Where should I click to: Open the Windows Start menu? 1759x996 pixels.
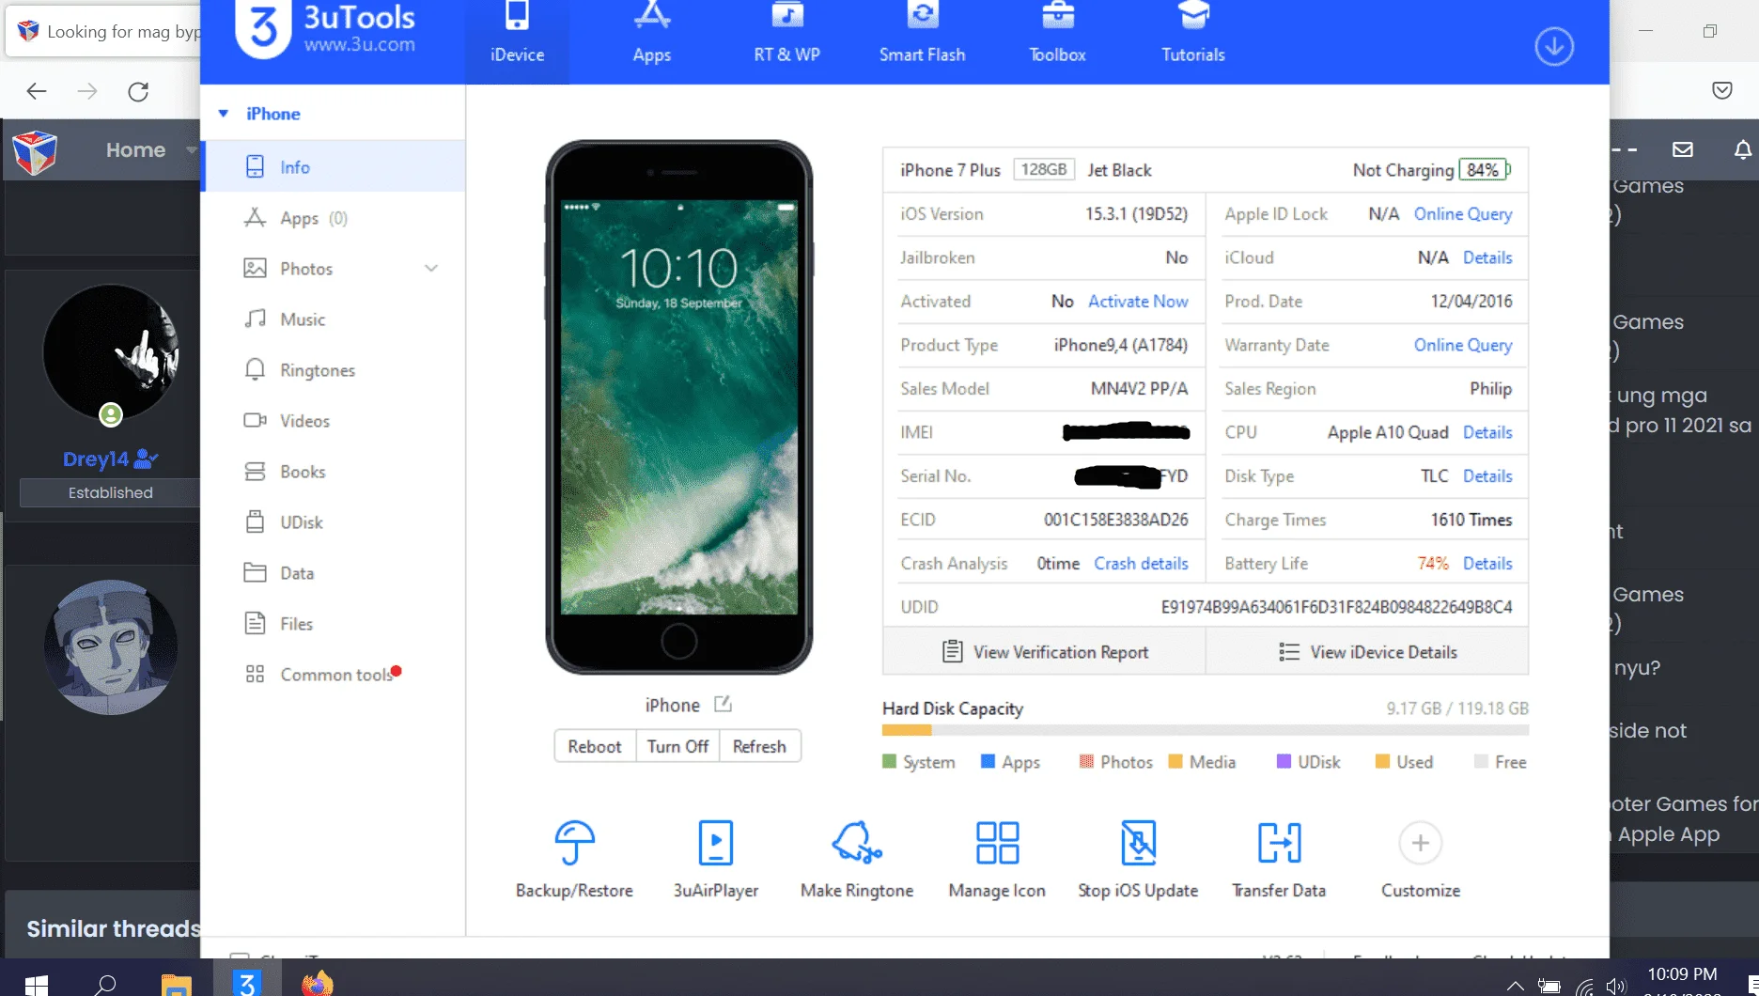click(36, 984)
